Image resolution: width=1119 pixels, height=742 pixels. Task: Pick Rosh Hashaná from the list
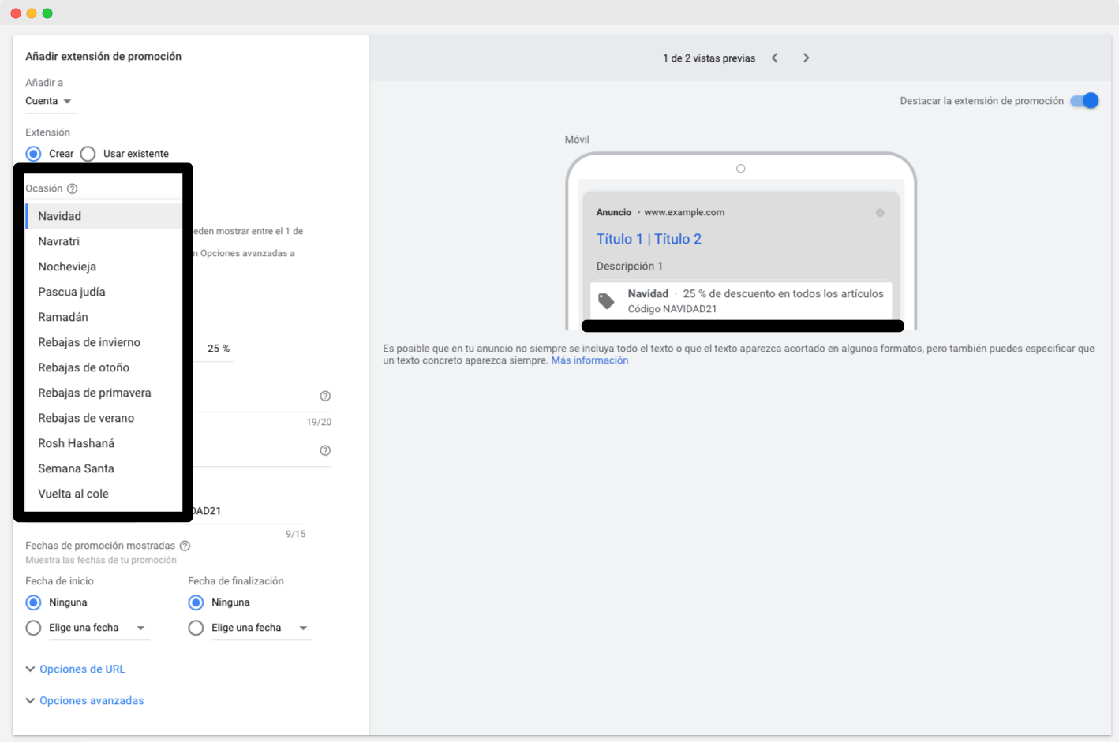[x=104, y=443]
